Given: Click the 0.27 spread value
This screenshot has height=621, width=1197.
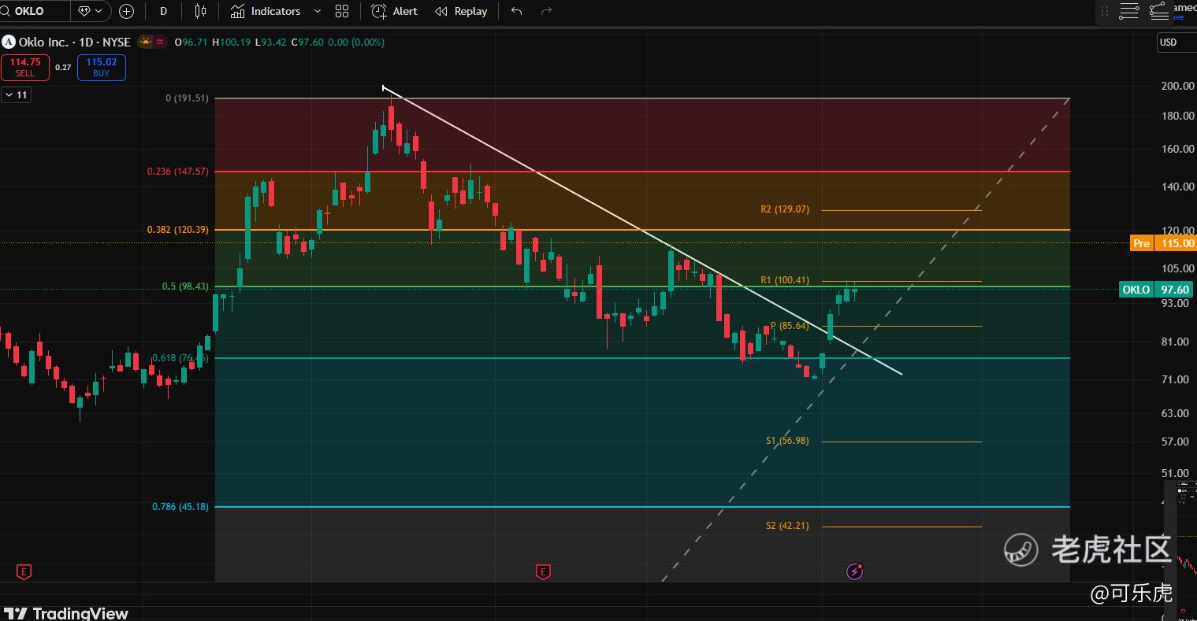Looking at the screenshot, I should pyautogui.click(x=63, y=68).
